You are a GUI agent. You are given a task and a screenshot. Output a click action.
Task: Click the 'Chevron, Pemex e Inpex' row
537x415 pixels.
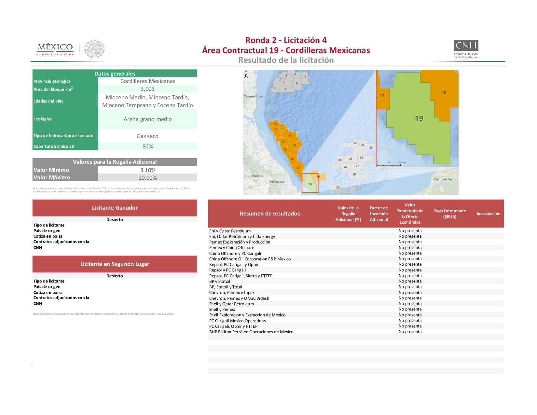(x=356, y=292)
